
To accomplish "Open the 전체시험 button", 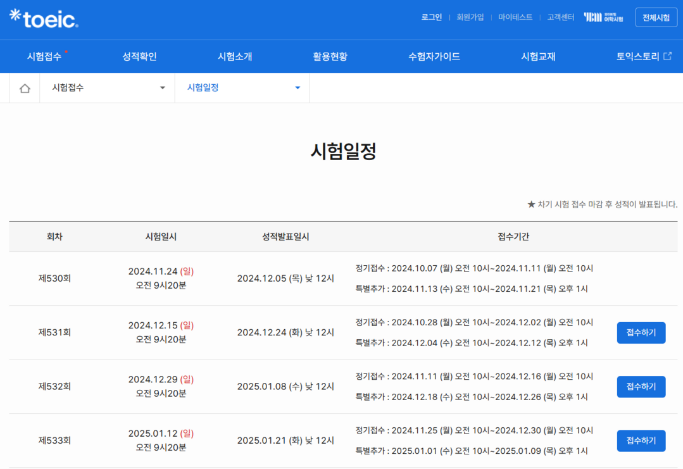I will click(656, 18).
